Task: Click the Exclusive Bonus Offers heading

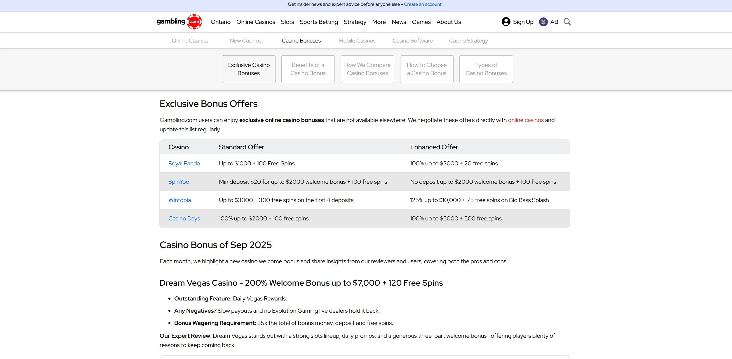Action: (208, 104)
